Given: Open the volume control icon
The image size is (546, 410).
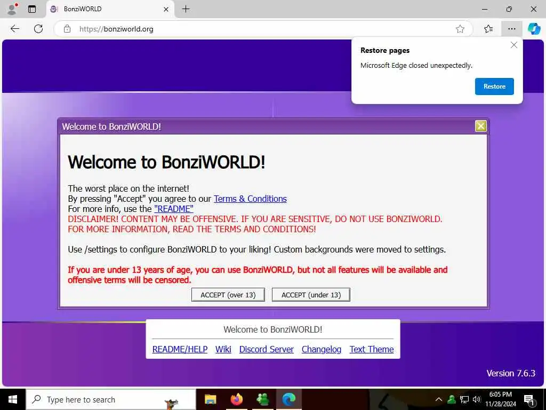Looking at the screenshot, I should click(476, 399).
